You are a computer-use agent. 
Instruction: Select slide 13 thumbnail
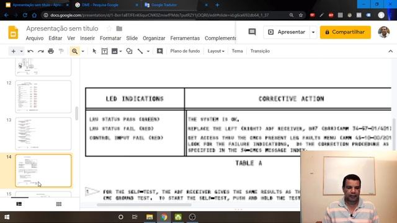[x=43, y=134]
